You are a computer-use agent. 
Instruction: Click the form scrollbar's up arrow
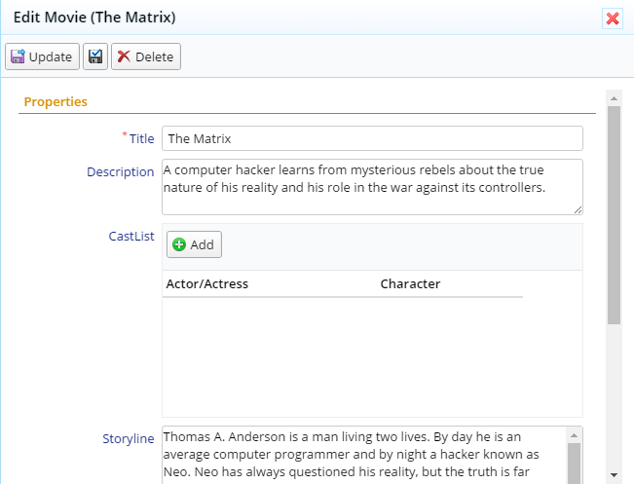pyautogui.click(x=614, y=97)
